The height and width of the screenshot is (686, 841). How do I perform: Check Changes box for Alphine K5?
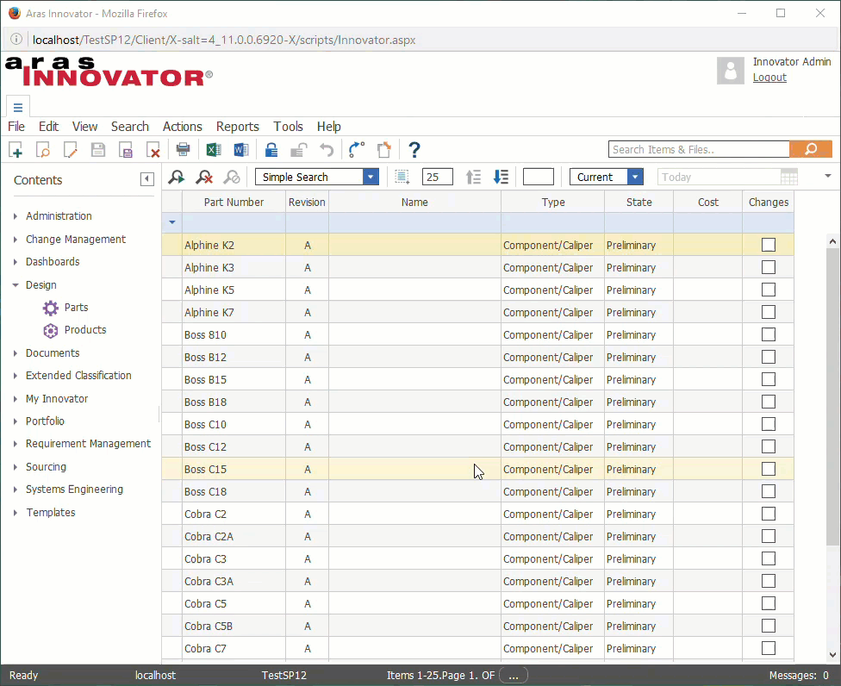(x=769, y=290)
